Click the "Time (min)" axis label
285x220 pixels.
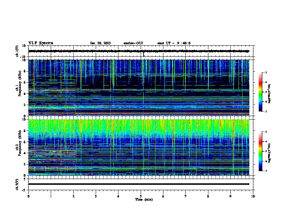coord(144,200)
